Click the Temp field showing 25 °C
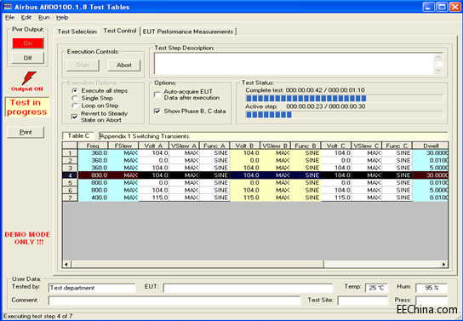The image size is (463, 321). (376, 288)
